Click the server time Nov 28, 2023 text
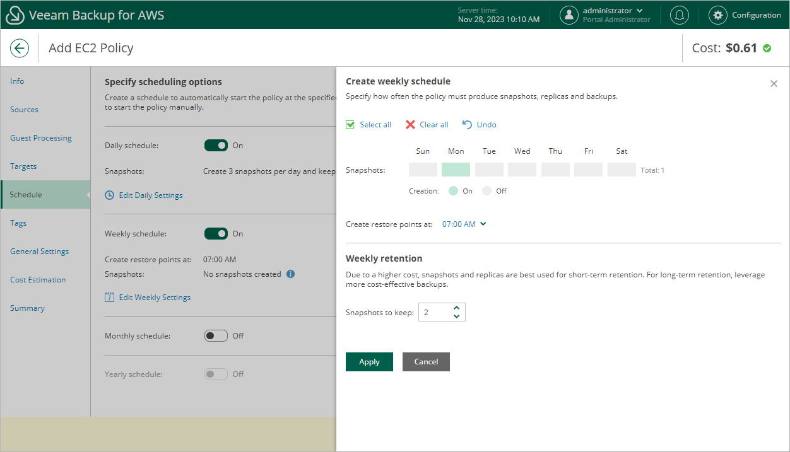The height and width of the screenshot is (452, 790). click(x=498, y=20)
